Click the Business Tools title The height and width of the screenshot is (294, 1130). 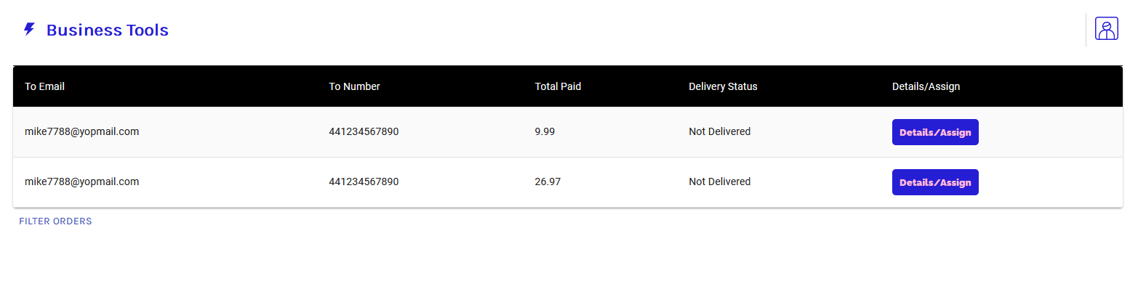click(108, 30)
